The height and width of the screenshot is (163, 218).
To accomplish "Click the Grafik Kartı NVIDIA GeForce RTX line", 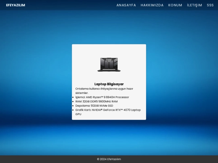I will click(108, 112).
